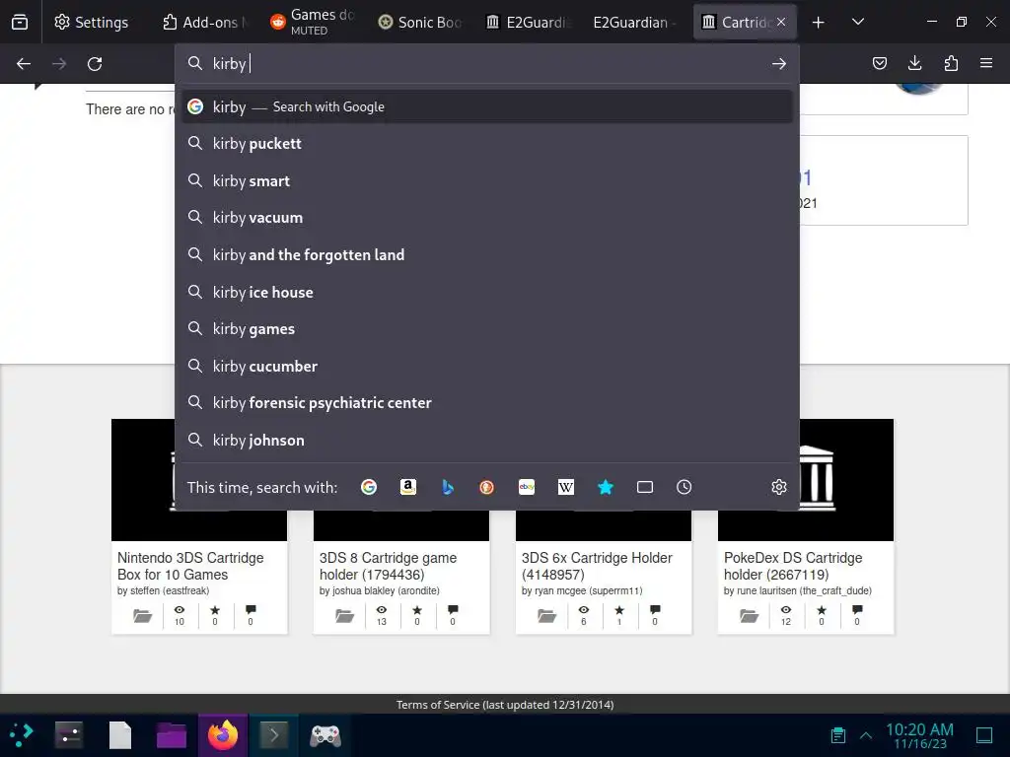Go forward one page
The image size is (1010, 757).
[59, 64]
